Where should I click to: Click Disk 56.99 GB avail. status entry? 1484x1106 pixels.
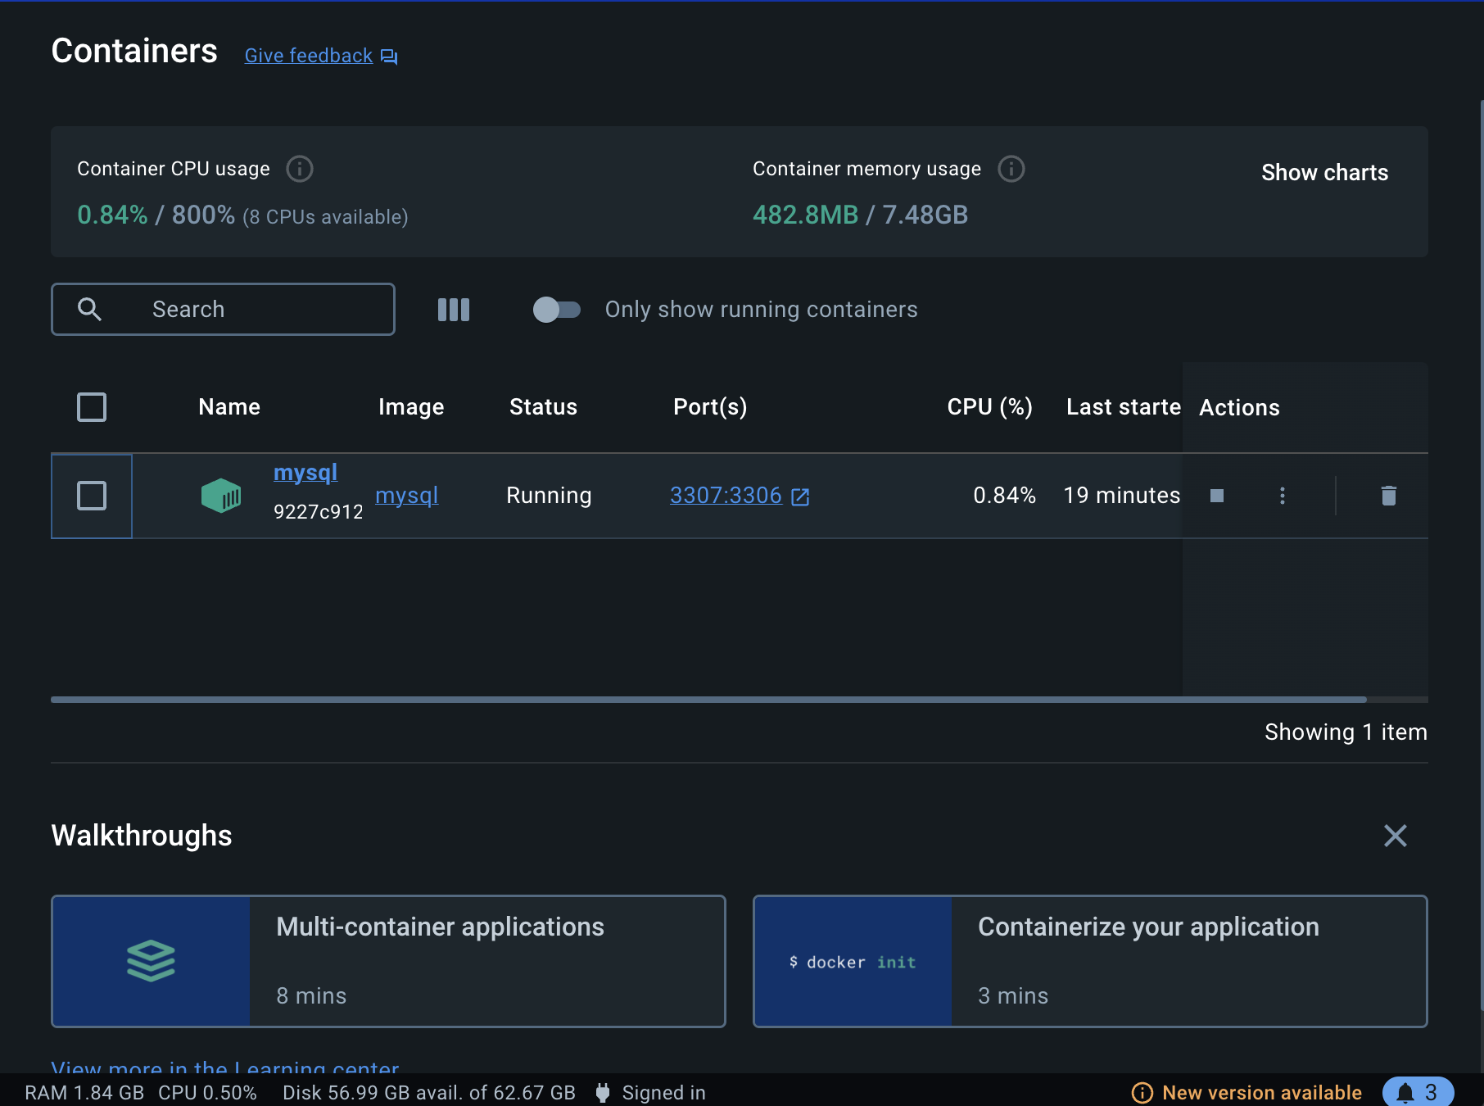pyautogui.click(x=429, y=1093)
